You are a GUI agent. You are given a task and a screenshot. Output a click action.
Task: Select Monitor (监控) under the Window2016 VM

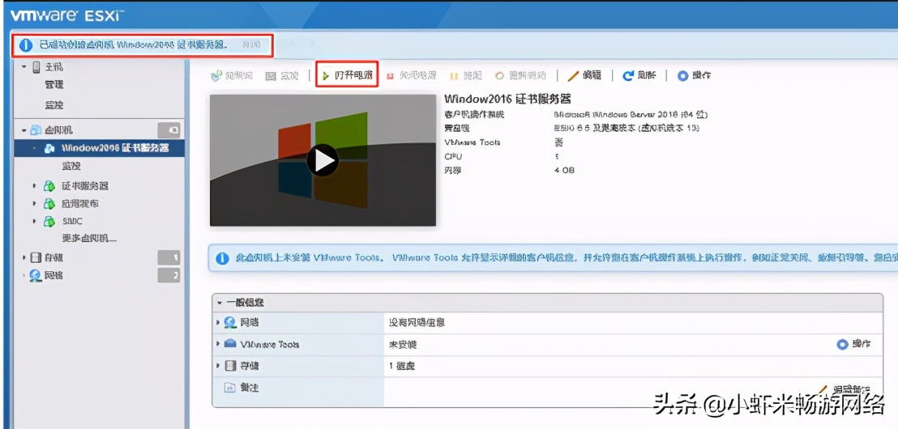71,166
